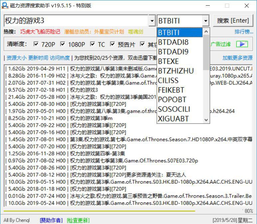Select the 1.25Gb 权力的游戏第四季-第3集 result
Viewport: 257px width, 224px height.
[x=128, y=153]
